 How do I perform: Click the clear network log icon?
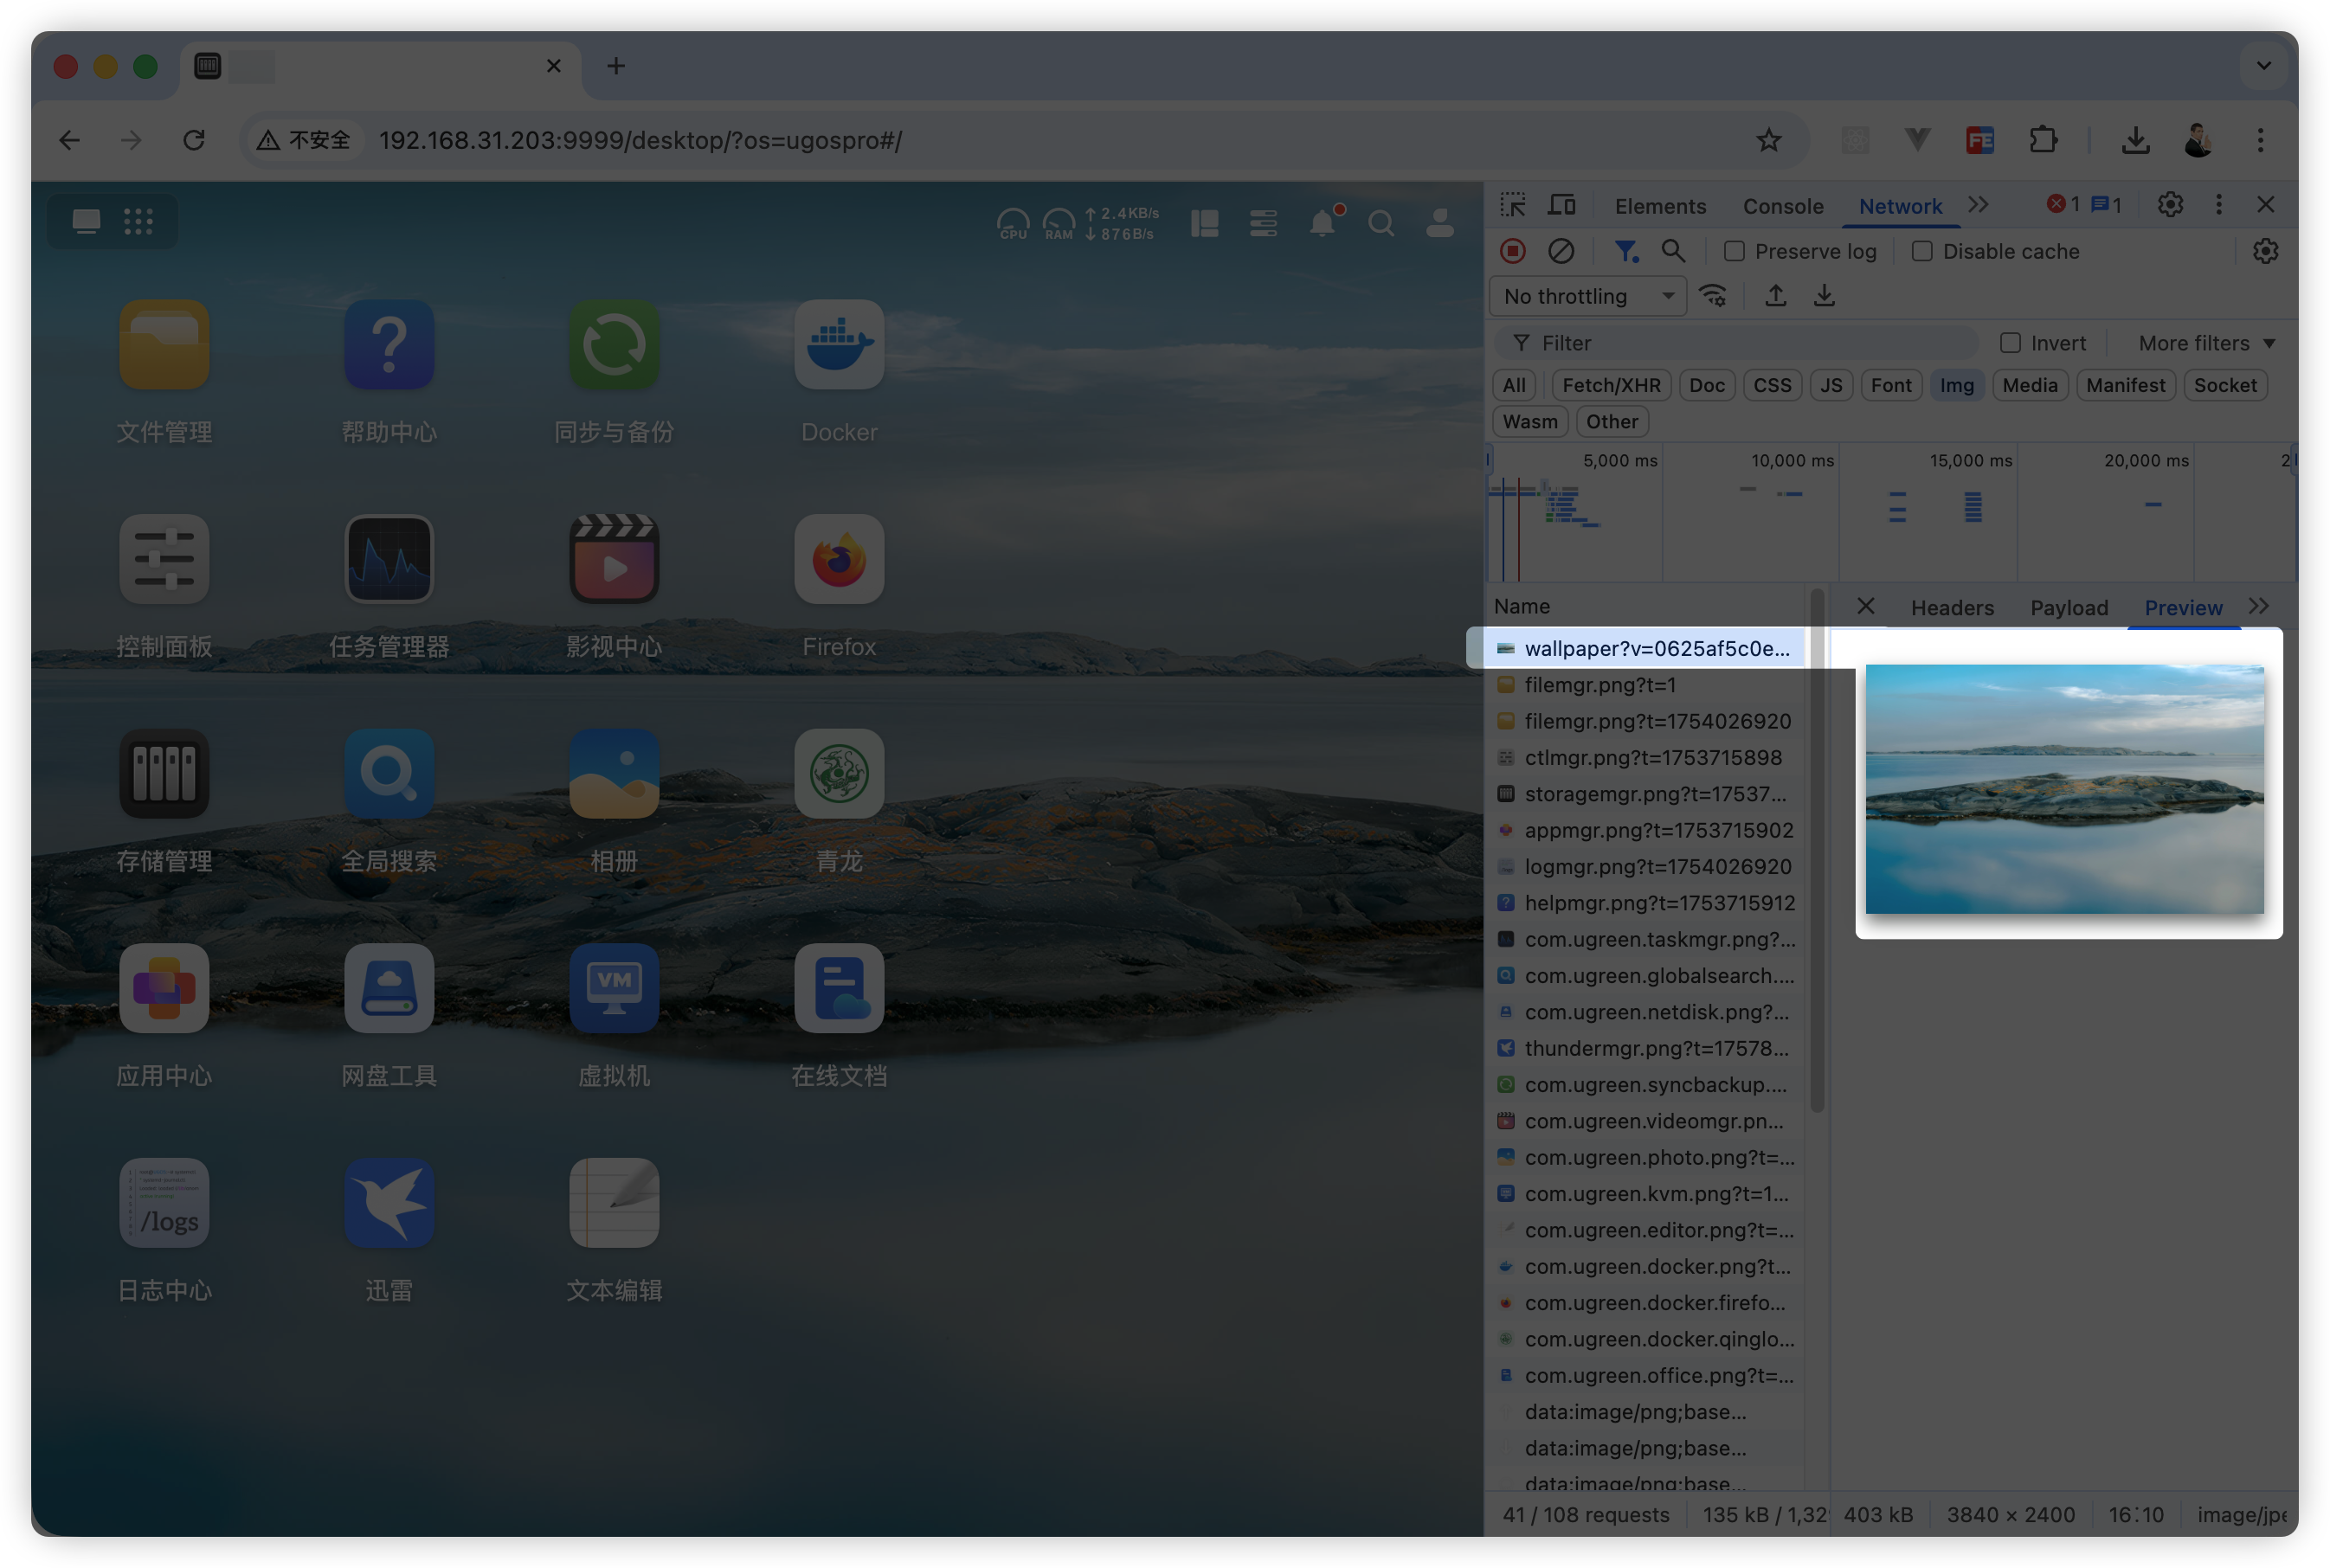[x=1560, y=251]
